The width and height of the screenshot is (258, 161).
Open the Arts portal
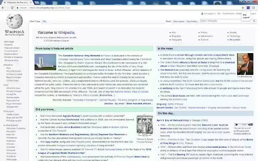pyautogui.click(x=174, y=33)
